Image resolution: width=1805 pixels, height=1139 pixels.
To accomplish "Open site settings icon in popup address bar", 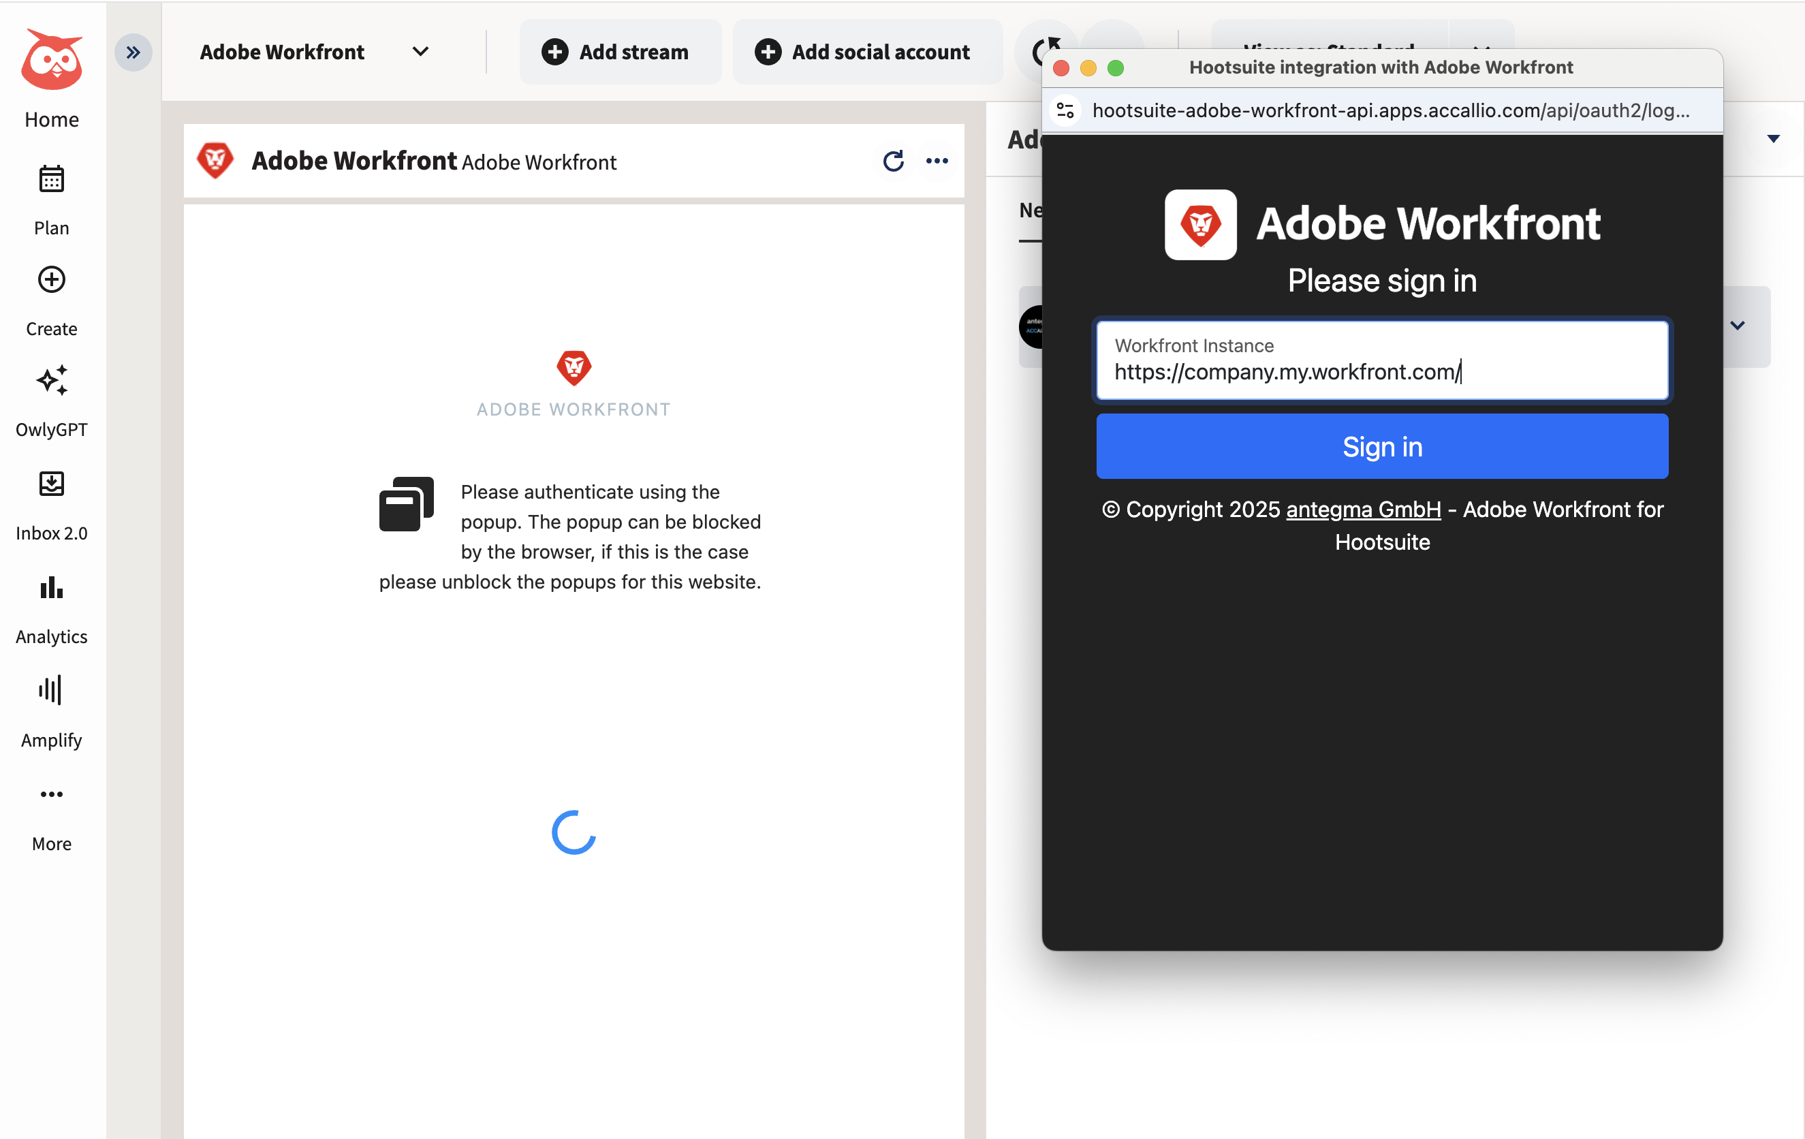I will (1065, 110).
